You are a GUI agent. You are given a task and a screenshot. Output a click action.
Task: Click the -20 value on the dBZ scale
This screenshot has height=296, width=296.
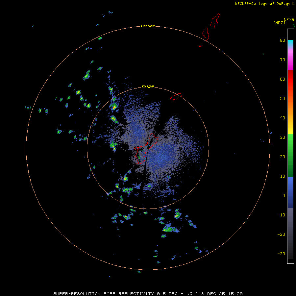pos(281,234)
